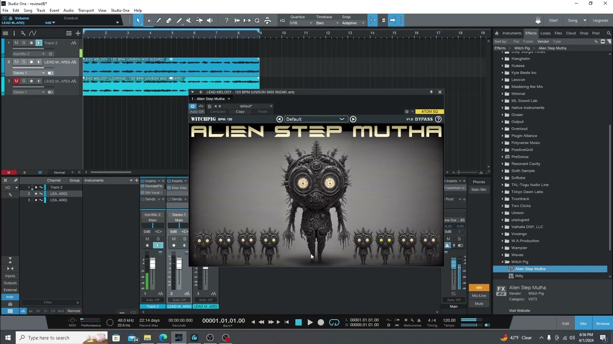
Task: Select the Split tool
Action: click(159, 21)
